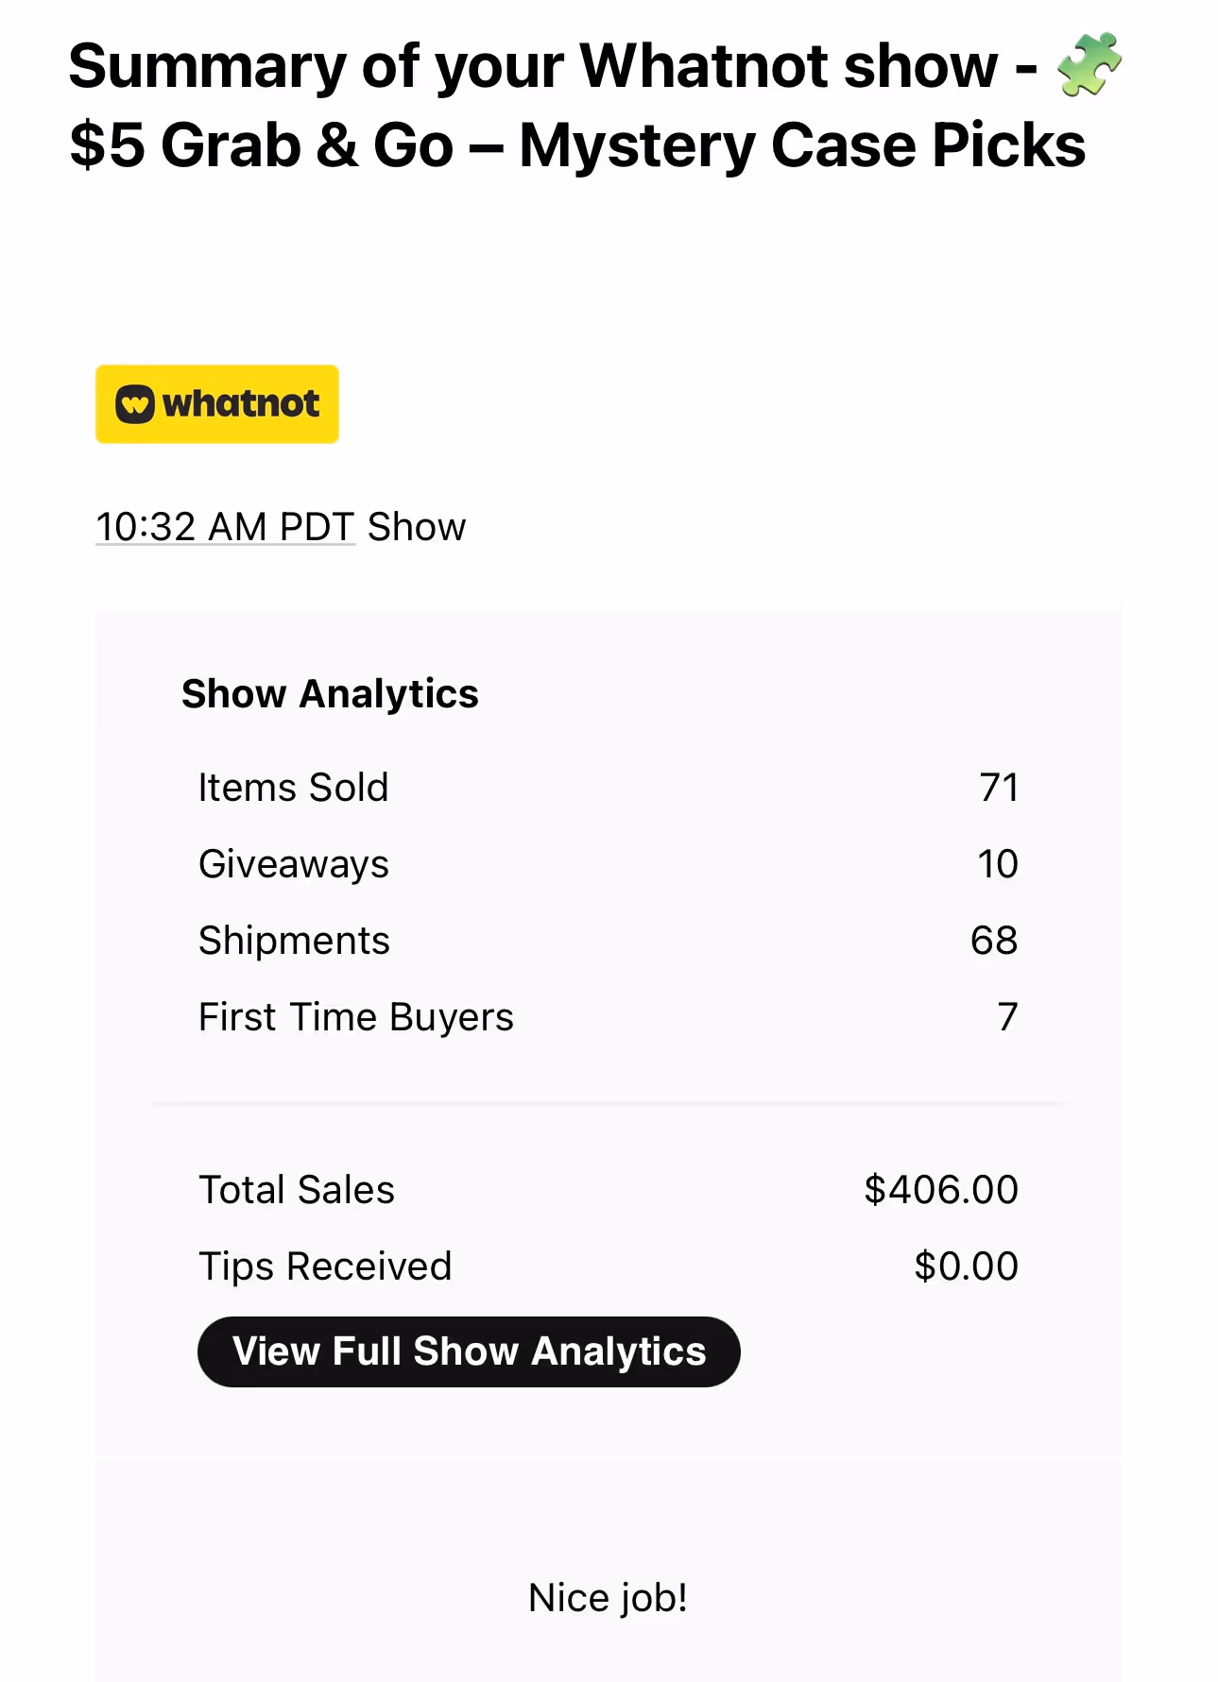Viewport: 1218px width, 1682px height.
Task: Select the Items Sold label
Action: pos(294,788)
